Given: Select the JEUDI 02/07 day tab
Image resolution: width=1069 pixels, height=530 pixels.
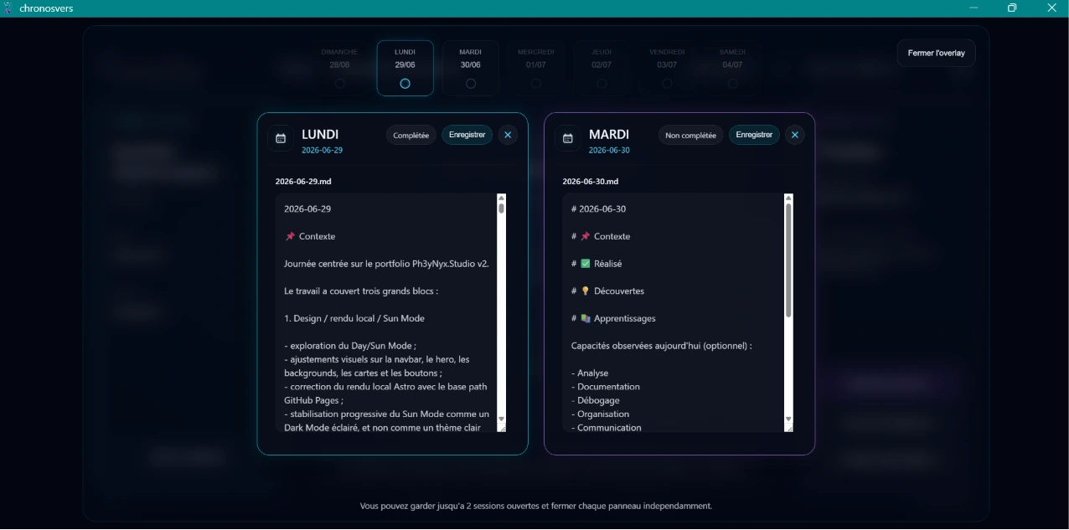Looking at the screenshot, I should point(602,68).
